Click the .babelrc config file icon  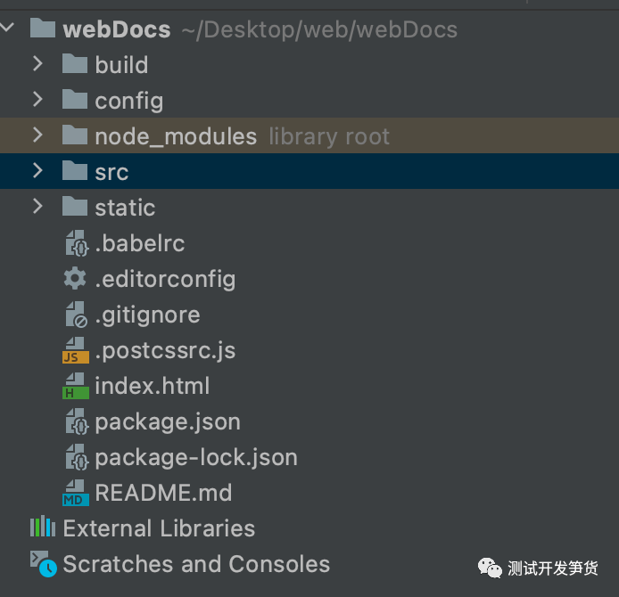pyautogui.click(x=77, y=243)
